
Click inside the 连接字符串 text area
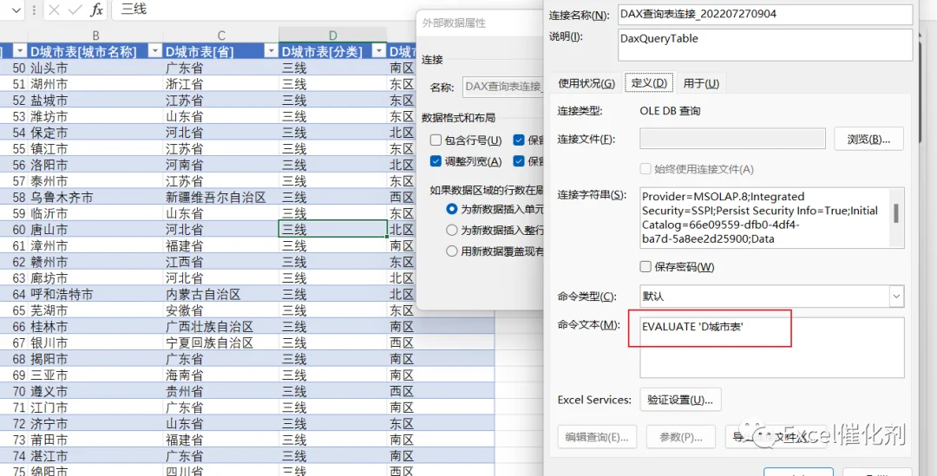(x=765, y=218)
